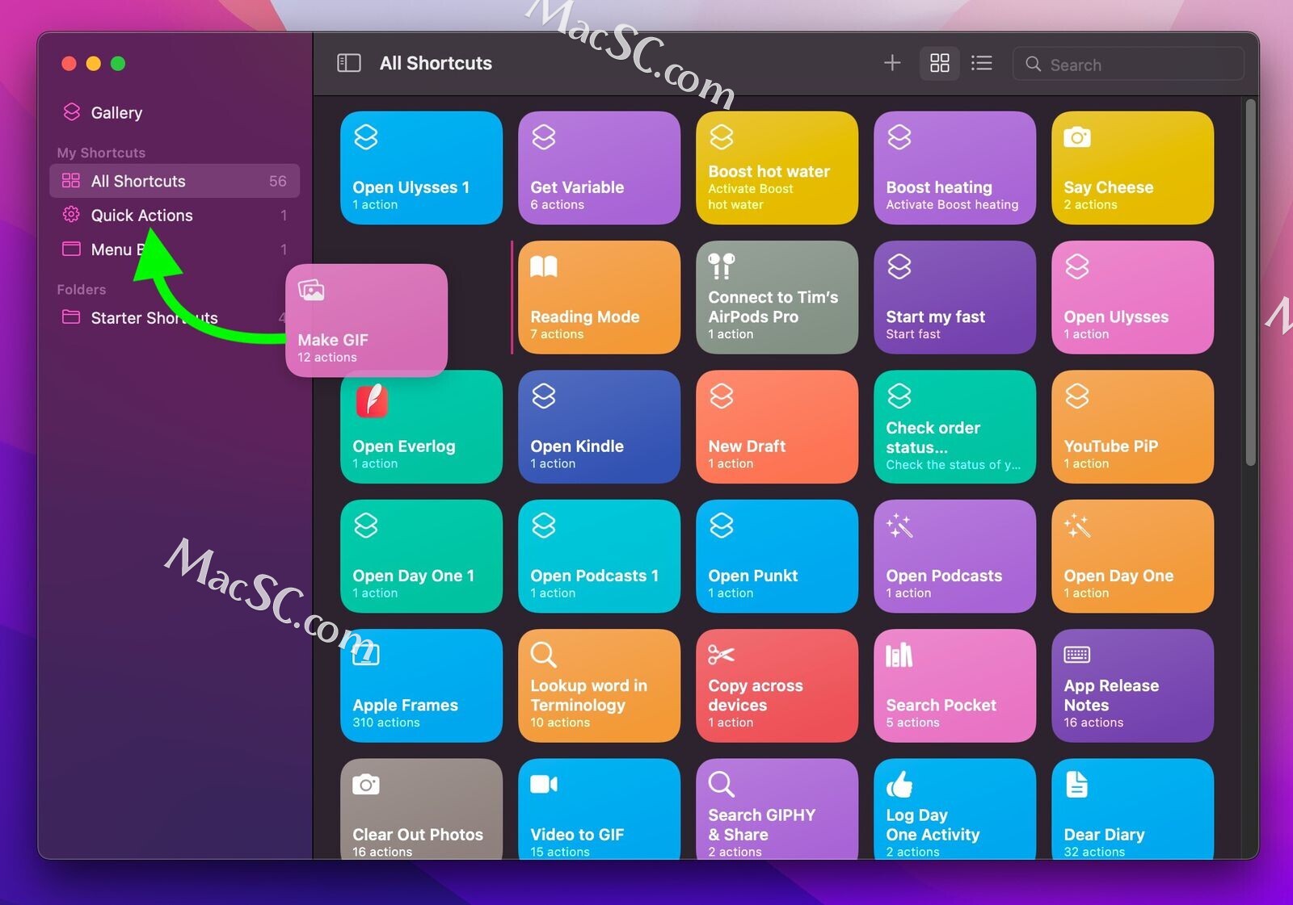Click the Starter Shortcuts folder icon

click(71, 317)
